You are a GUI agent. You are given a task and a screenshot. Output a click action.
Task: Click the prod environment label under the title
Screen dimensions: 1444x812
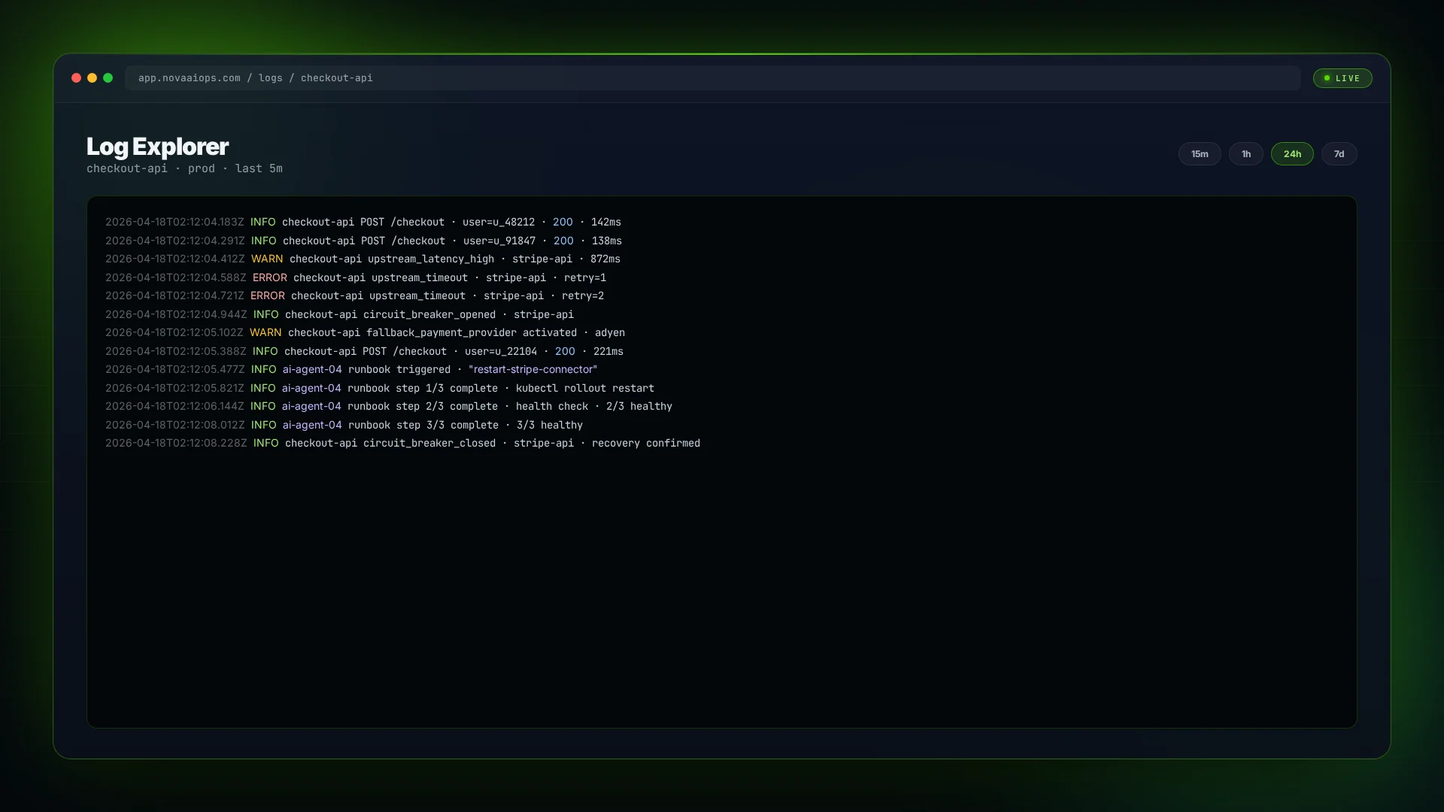point(202,168)
